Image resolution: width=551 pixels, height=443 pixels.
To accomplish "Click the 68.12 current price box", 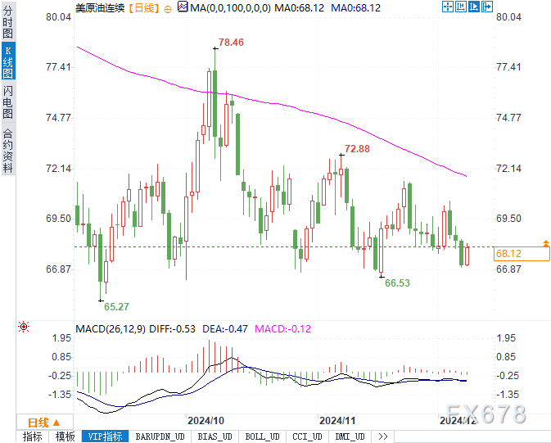I will (522, 254).
